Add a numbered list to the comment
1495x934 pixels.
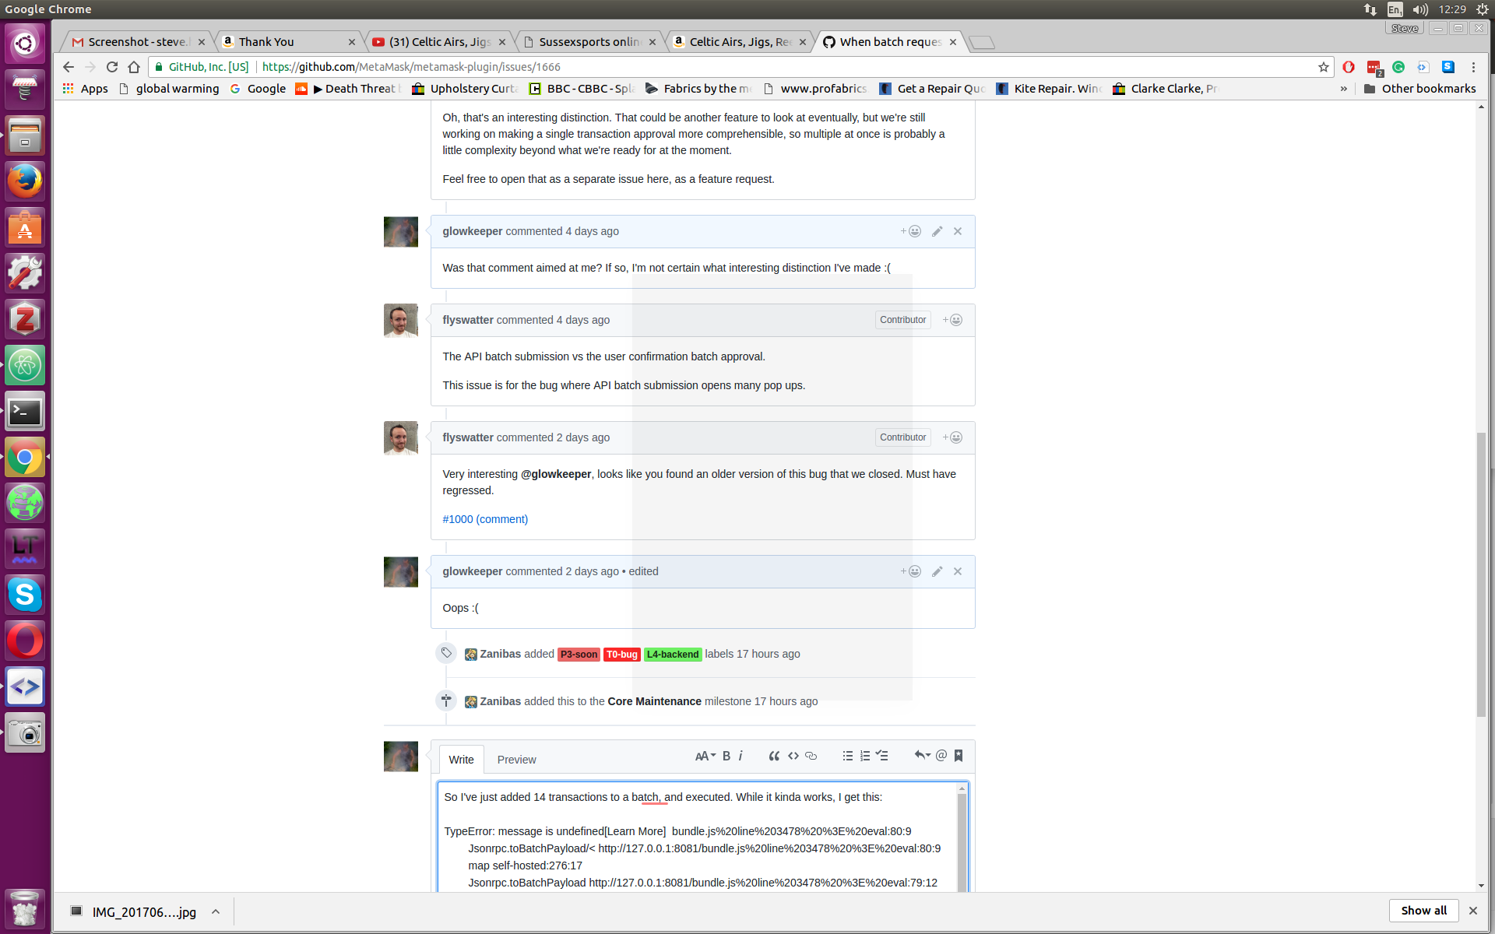click(864, 755)
